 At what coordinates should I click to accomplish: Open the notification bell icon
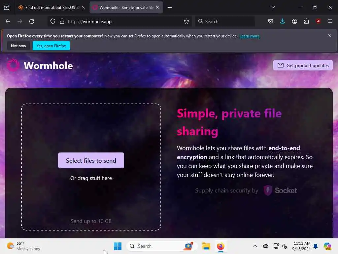click(316, 246)
